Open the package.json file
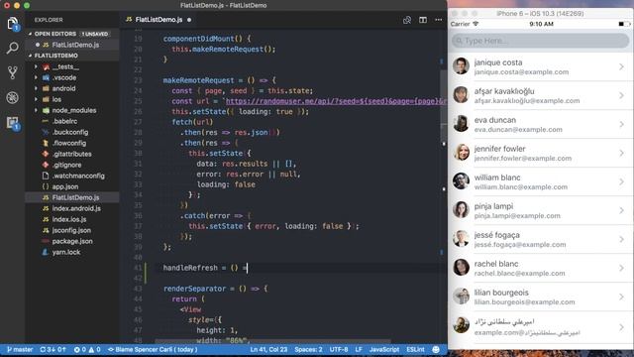634x357 pixels. click(72, 241)
